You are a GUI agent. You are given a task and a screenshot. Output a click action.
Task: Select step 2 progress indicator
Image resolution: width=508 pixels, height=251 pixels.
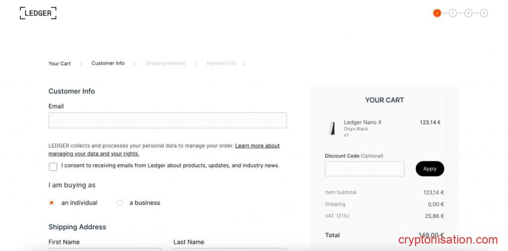452,13
